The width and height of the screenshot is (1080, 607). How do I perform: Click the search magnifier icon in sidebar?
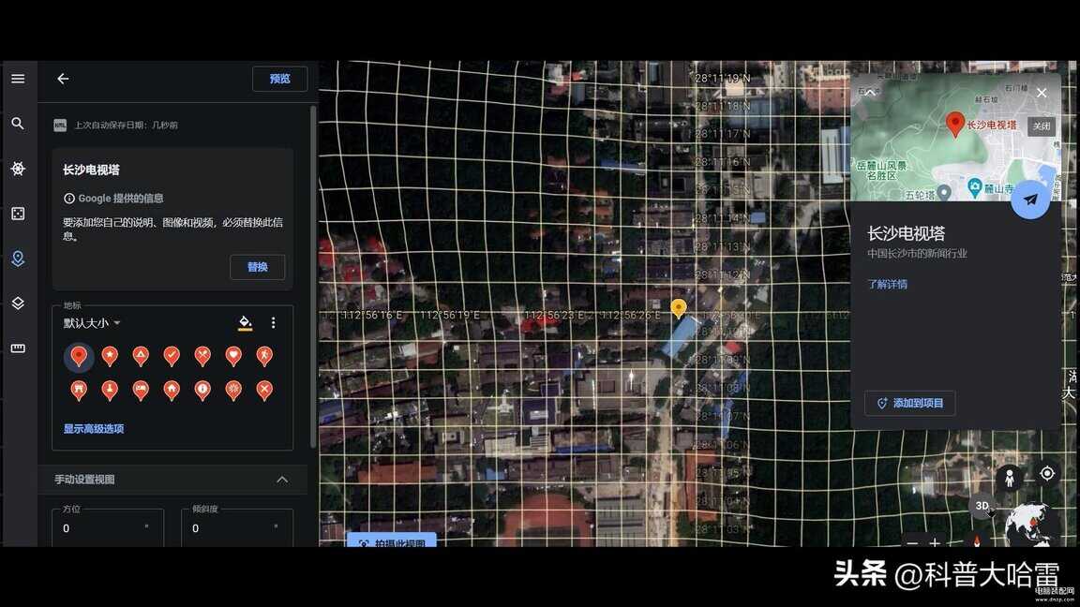(18, 124)
